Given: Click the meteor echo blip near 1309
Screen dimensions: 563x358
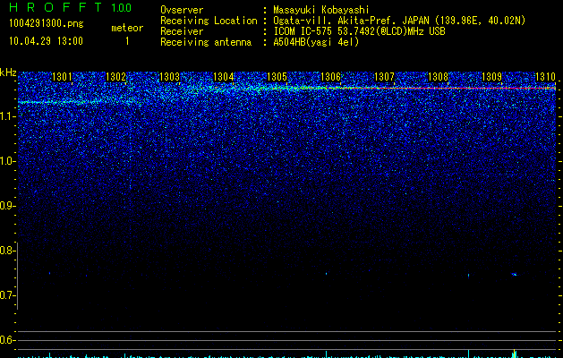Looking at the screenshot, I should pyautogui.click(x=514, y=275).
